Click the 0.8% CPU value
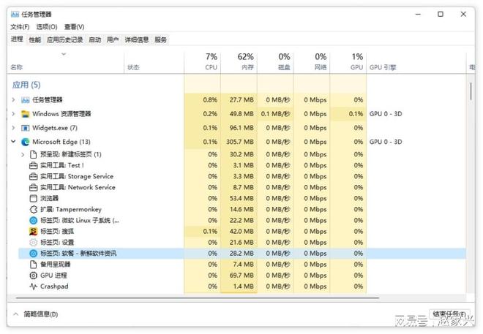 [210, 100]
